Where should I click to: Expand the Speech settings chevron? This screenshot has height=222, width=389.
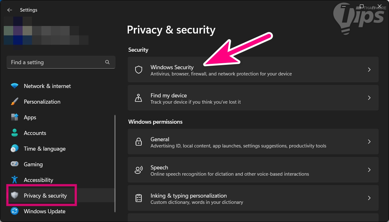(x=369, y=170)
